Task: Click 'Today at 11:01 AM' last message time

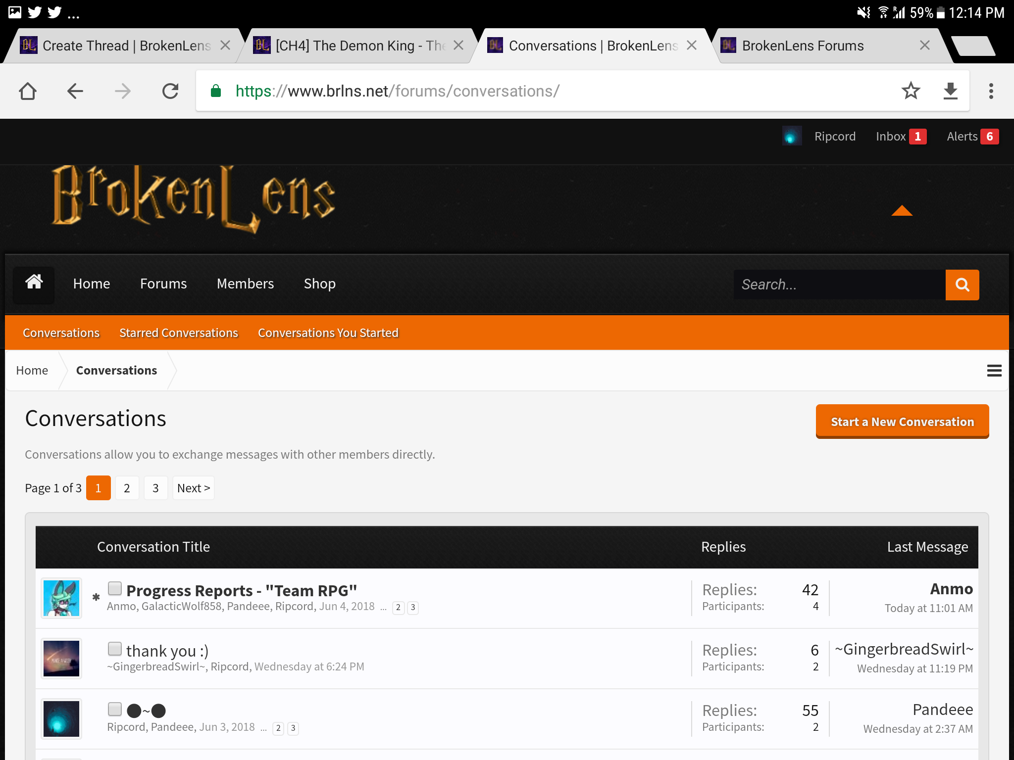Action: pyautogui.click(x=929, y=608)
